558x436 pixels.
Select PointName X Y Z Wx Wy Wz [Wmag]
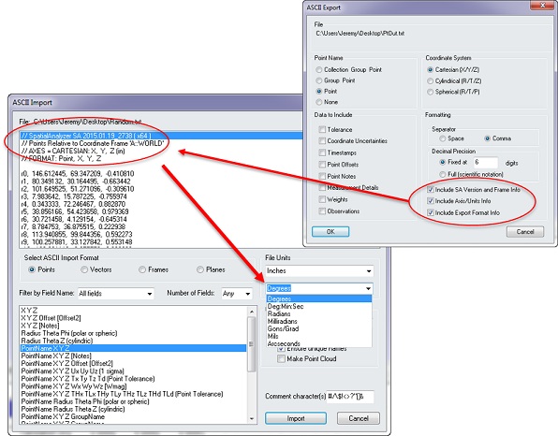[133, 386]
